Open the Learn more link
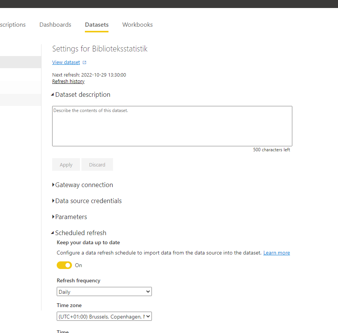This screenshot has width=338, height=333. tap(277, 253)
